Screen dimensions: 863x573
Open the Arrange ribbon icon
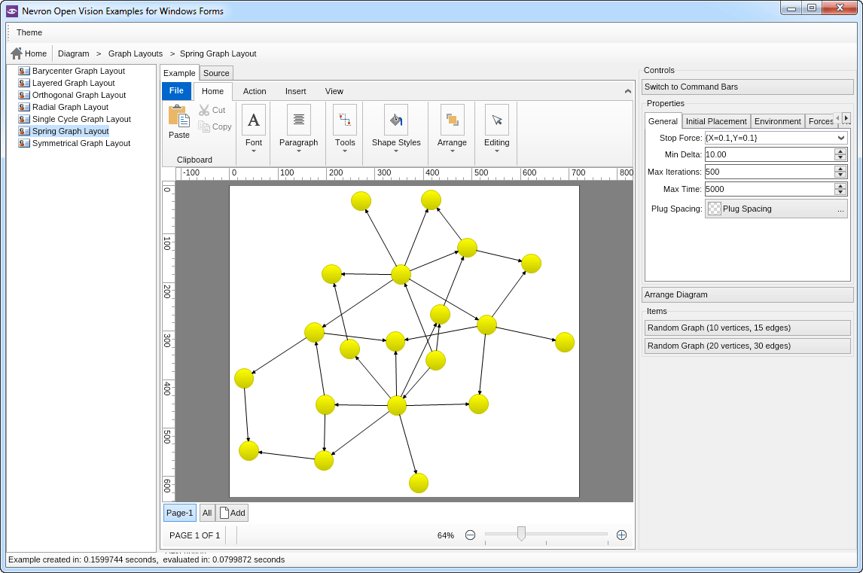pos(452,120)
